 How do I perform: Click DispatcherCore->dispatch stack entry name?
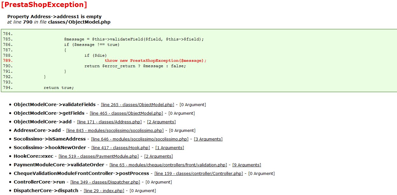click(46, 191)
